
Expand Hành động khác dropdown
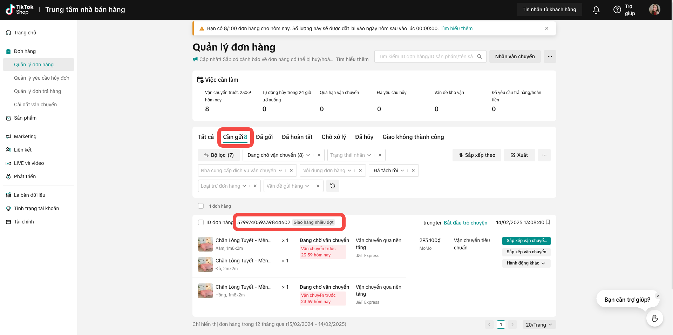526,263
